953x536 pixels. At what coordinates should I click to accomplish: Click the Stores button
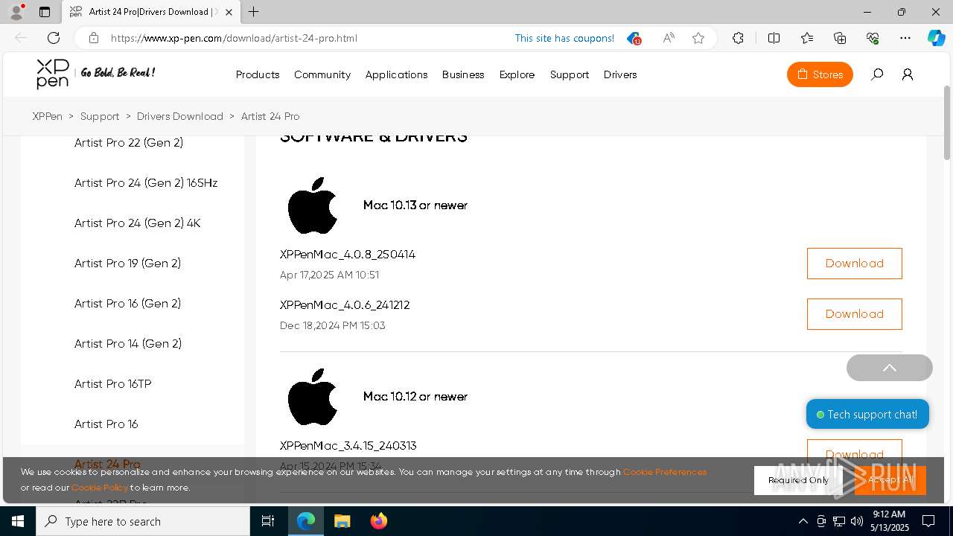820,74
